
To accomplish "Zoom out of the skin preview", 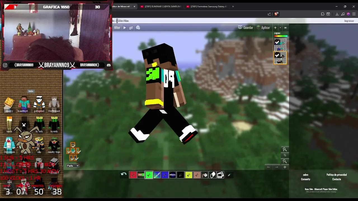I will pos(285,161).
